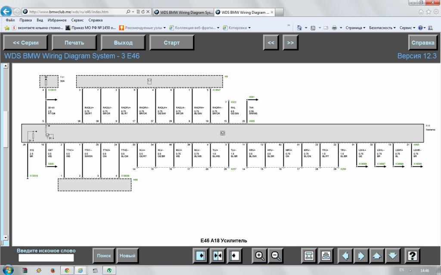Expand the Коллекция веб-фрагм... dropdown
Screen dimensions: 441x275
218,28
